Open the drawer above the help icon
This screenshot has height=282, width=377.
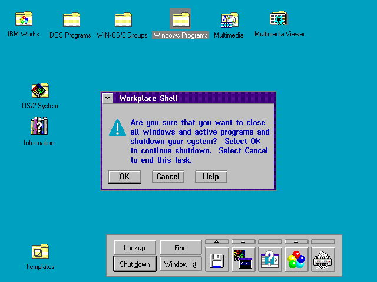270,241
